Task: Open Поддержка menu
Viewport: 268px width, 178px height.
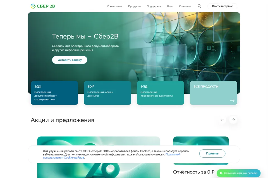Action: [x=154, y=6]
